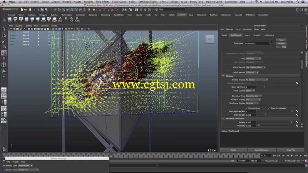The width and height of the screenshot is (308, 173).
Task: Click the Copy Tab button
Action: click(291, 150)
